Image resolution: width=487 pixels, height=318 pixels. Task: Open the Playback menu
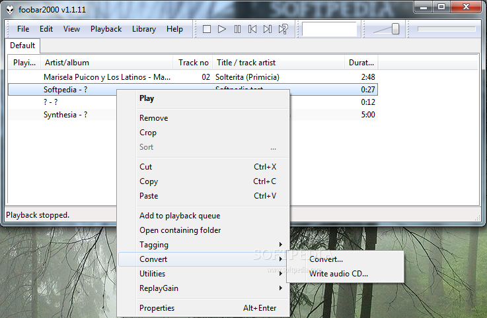(106, 29)
